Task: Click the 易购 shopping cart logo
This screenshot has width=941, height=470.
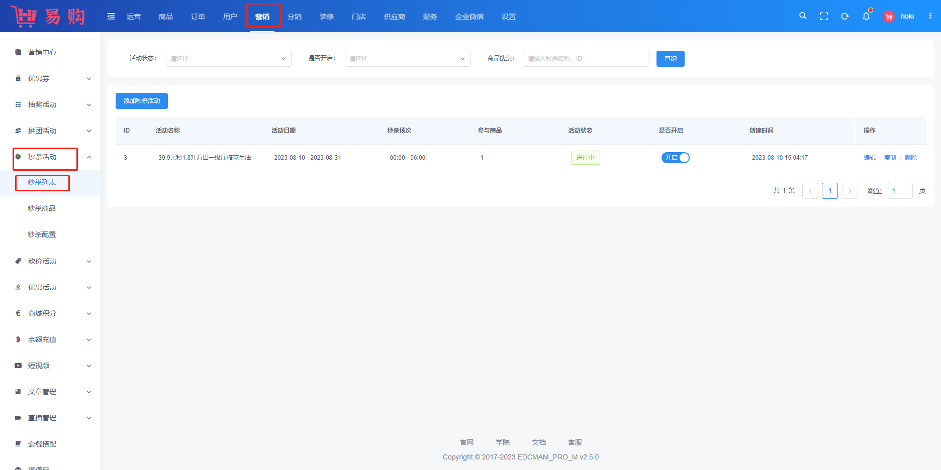Action: 48,16
